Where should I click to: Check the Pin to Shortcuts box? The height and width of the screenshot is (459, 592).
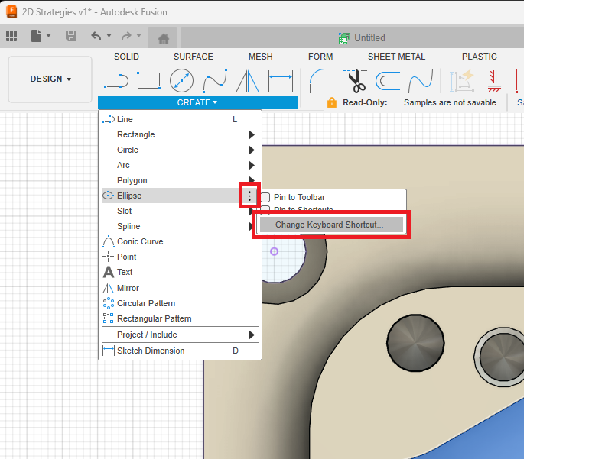point(265,209)
